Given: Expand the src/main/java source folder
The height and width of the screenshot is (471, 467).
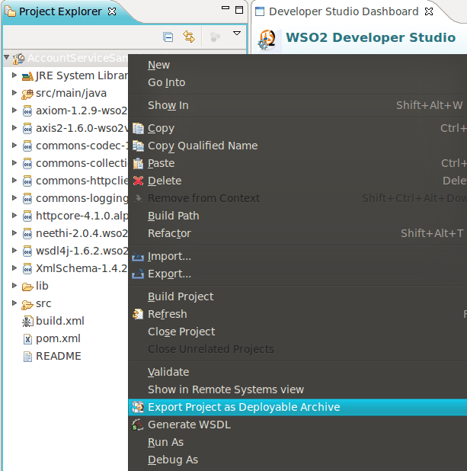Looking at the screenshot, I should (x=14, y=92).
